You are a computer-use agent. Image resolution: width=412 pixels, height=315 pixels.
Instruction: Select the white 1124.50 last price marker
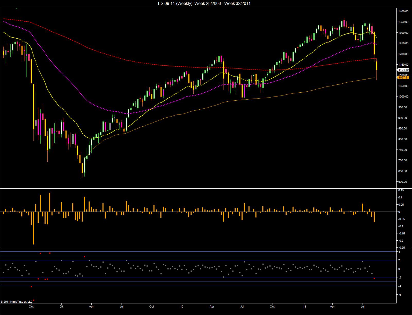pos(403,70)
